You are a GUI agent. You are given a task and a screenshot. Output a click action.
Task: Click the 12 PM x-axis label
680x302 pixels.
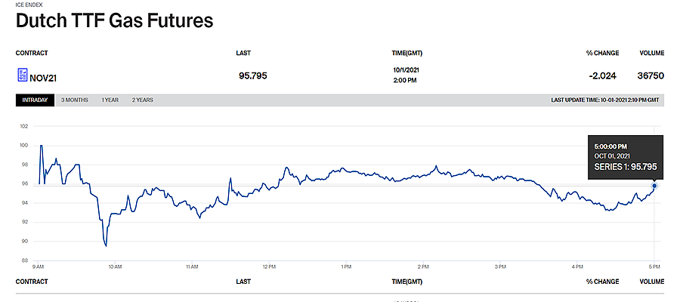(268, 267)
